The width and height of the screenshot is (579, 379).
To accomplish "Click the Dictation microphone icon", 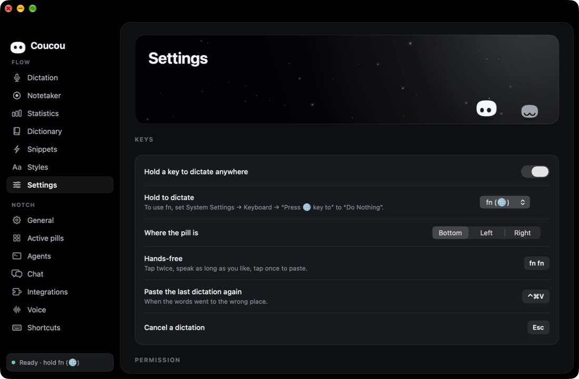I will click(x=17, y=77).
